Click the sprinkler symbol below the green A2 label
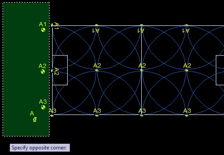Viewport: 224px width, 155px height. pos(43,71)
